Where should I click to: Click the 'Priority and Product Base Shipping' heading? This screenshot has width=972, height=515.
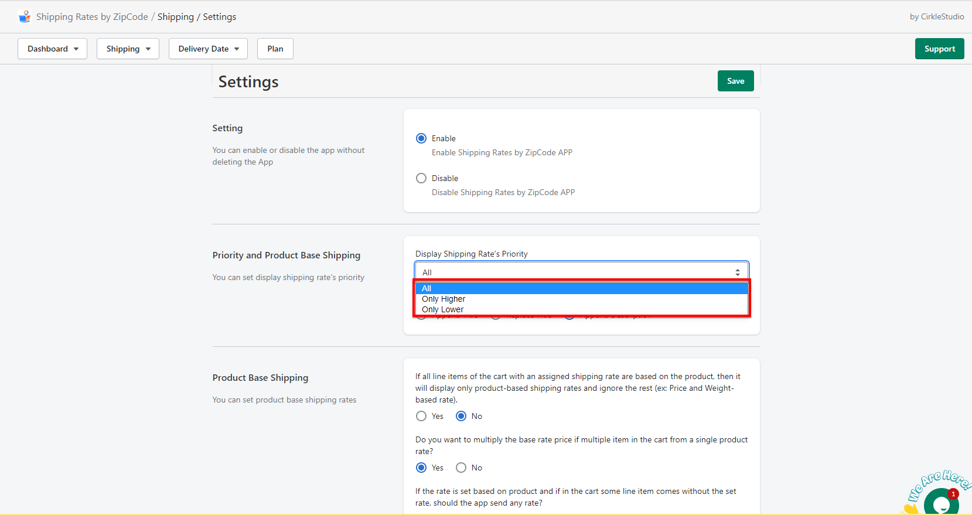(x=287, y=255)
